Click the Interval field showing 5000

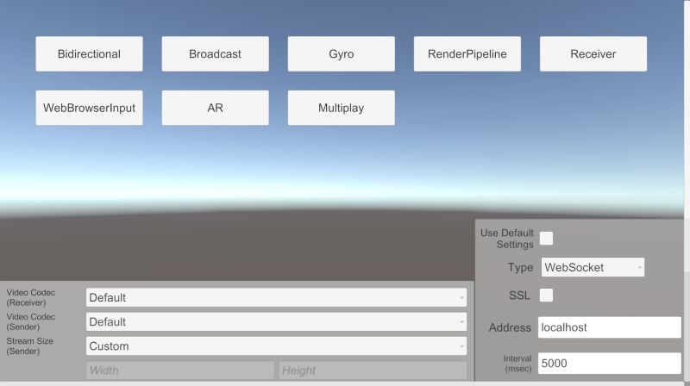click(x=610, y=363)
